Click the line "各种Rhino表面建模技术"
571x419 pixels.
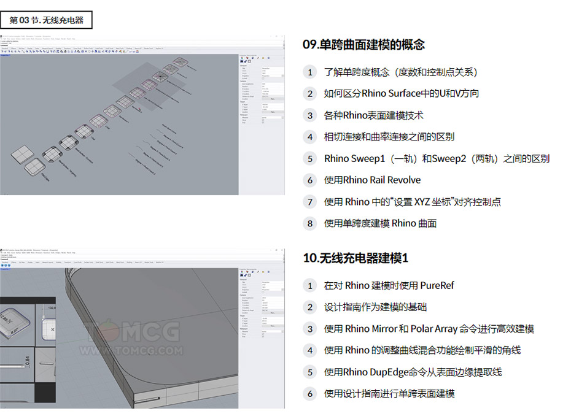[x=374, y=115]
